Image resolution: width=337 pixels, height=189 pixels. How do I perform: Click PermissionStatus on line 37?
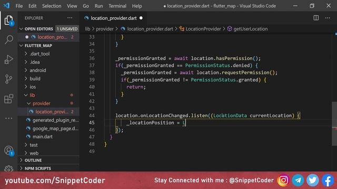(x=207, y=65)
